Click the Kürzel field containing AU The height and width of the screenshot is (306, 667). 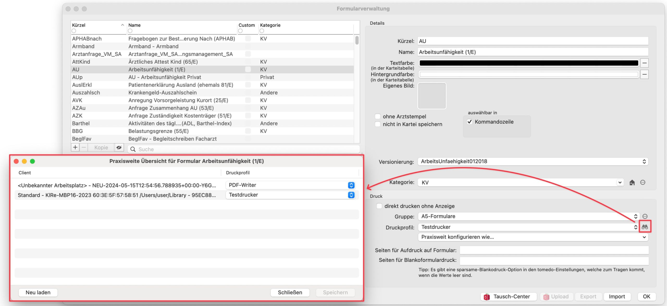point(533,41)
